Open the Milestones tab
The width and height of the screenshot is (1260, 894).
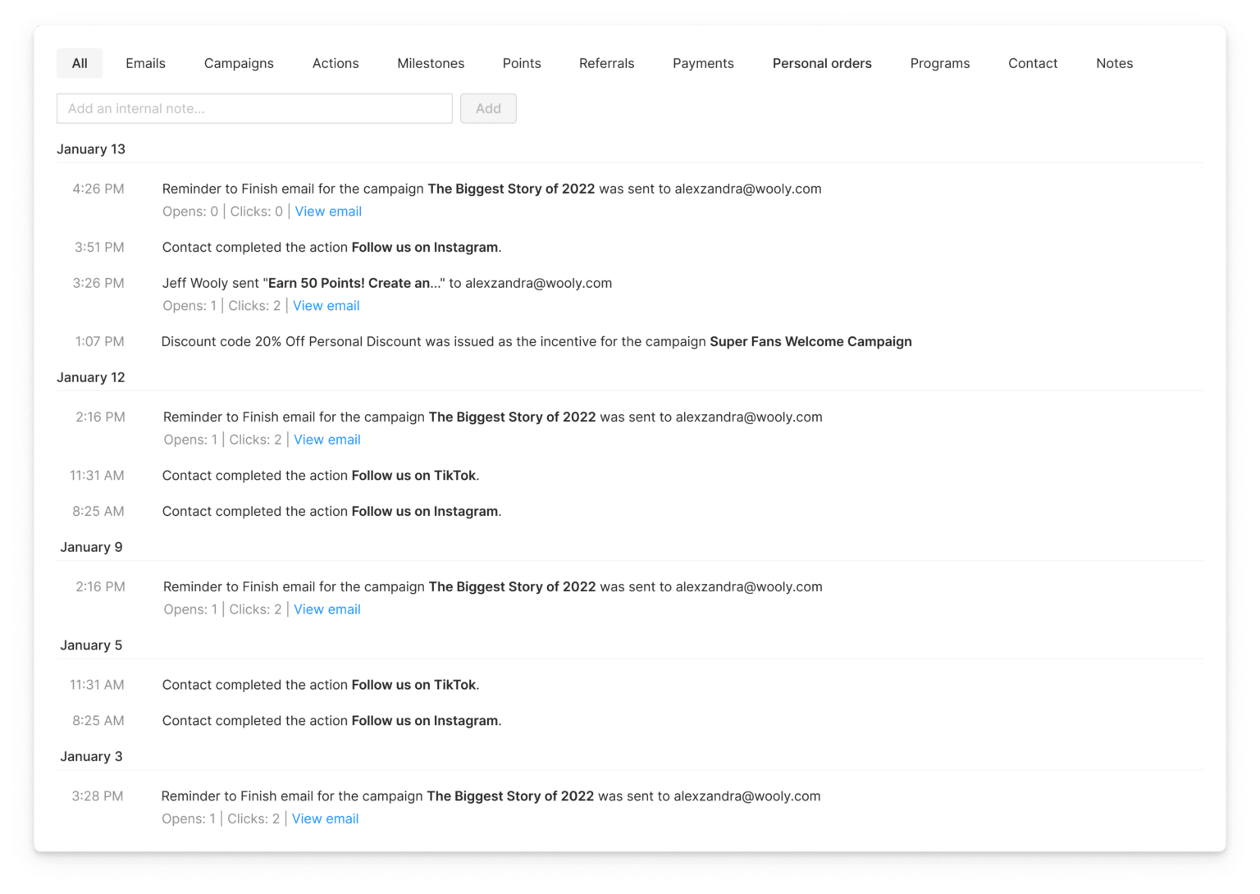click(431, 63)
